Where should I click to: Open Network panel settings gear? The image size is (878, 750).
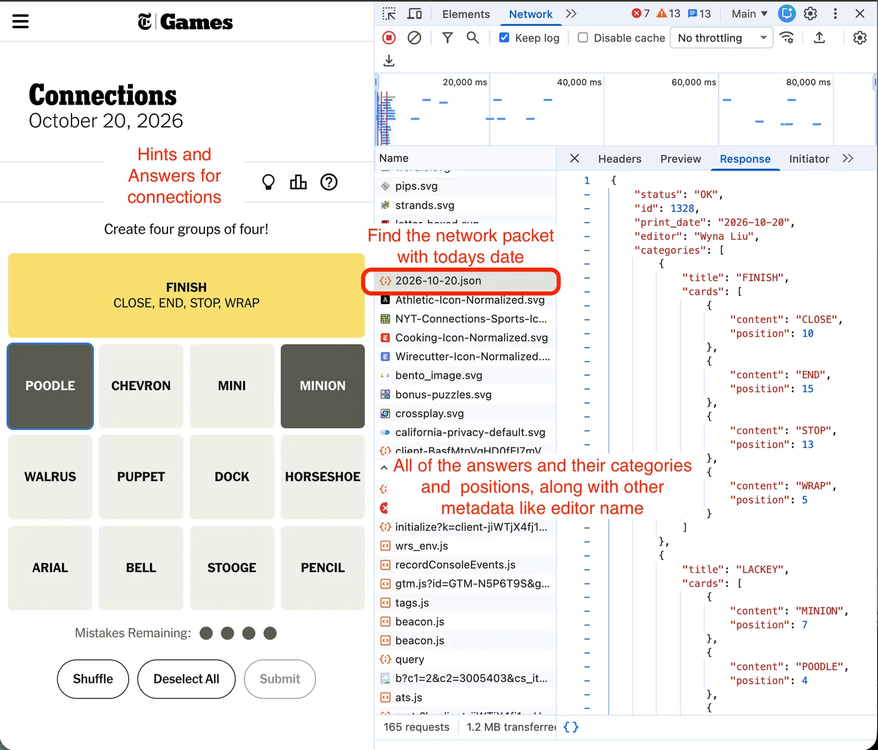click(x=860, y=38)
